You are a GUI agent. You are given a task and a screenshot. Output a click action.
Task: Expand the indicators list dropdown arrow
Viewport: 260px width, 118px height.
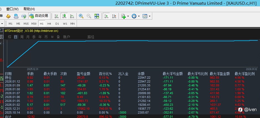128,16
